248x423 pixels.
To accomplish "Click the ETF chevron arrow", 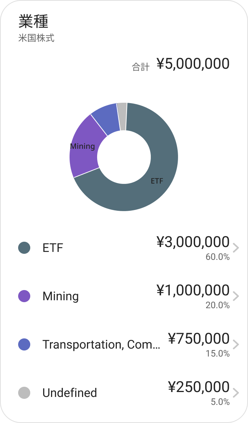I will pyautogui.click(x=236, y=248).
